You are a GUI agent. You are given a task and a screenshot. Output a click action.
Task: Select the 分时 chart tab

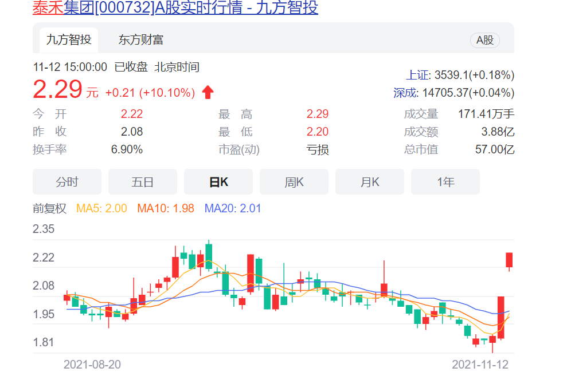click(x=67, y=182)
